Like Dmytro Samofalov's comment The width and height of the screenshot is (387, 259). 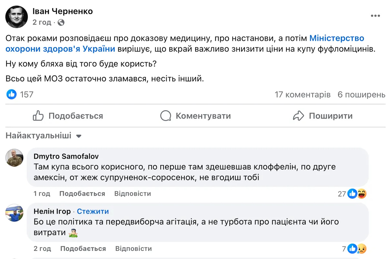(82, 193)
